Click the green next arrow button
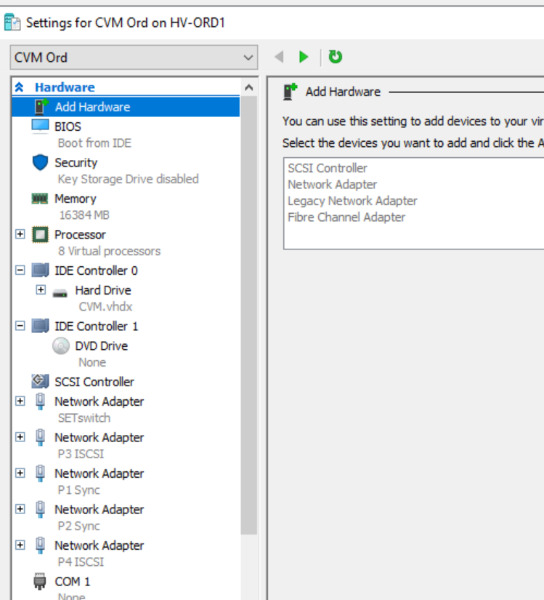 [x=304, y=57]
